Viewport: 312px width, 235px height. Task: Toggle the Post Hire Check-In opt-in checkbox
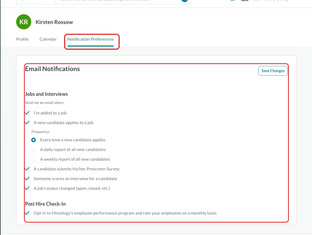pos(27,213)
